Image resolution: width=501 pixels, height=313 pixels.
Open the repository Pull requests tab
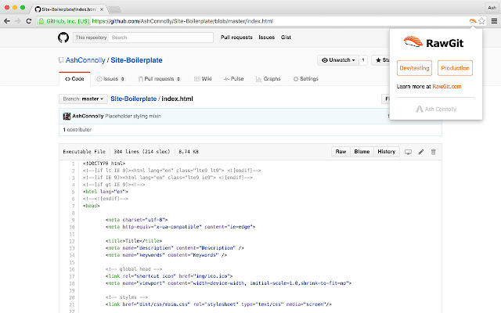click(x=160, y=79)
